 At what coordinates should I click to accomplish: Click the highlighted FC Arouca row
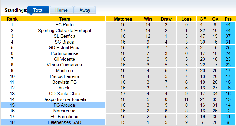click(x=64, y=105)
